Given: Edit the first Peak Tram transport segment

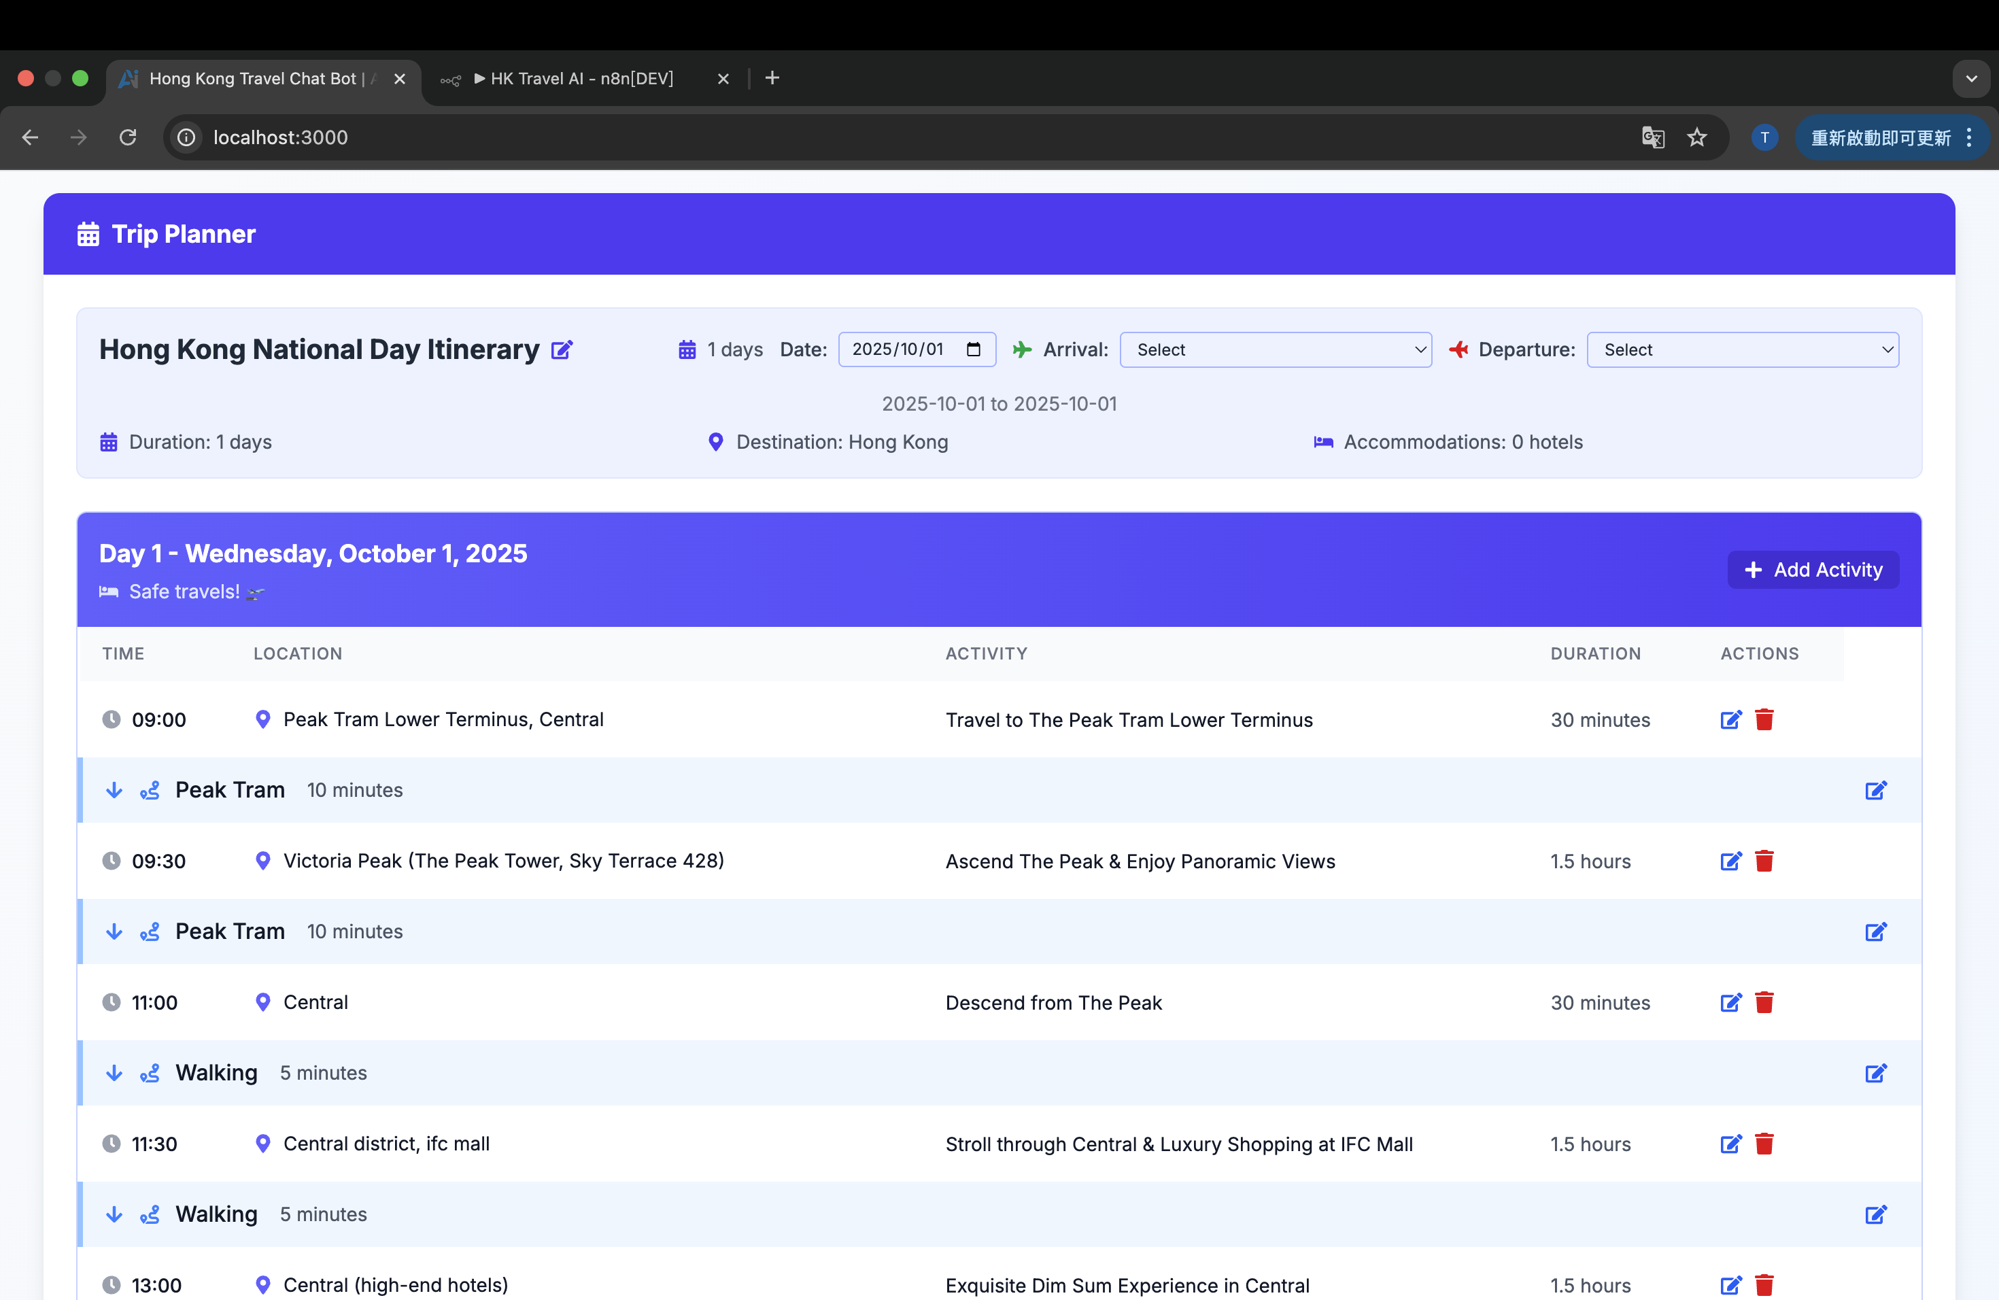Looking at the screenshot, I should click(x=1875, y=790).
